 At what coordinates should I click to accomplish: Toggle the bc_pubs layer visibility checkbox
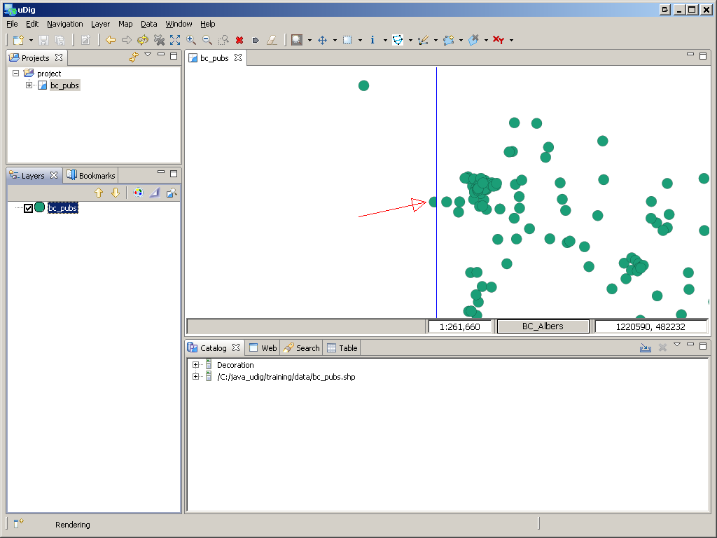28,208
